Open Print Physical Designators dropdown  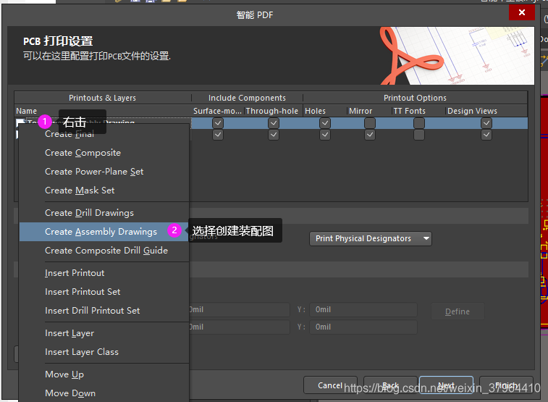pyautogui.click(x=371, y=239)
